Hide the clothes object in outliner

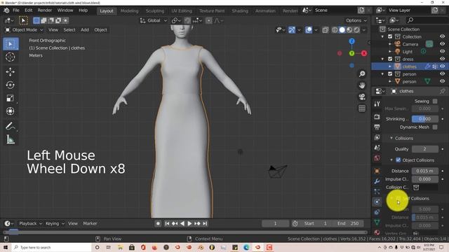[443, 66]
